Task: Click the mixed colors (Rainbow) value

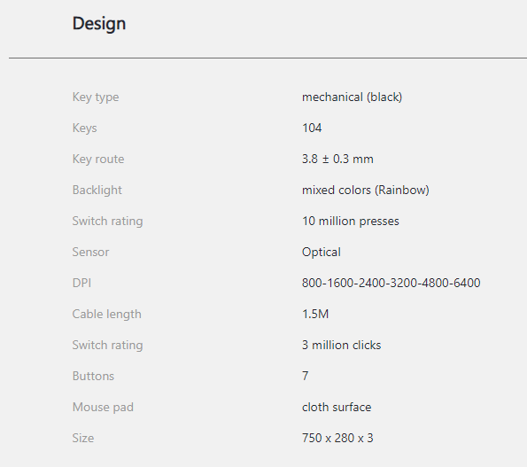Action: pyautogui.click(x=365, y=190)
